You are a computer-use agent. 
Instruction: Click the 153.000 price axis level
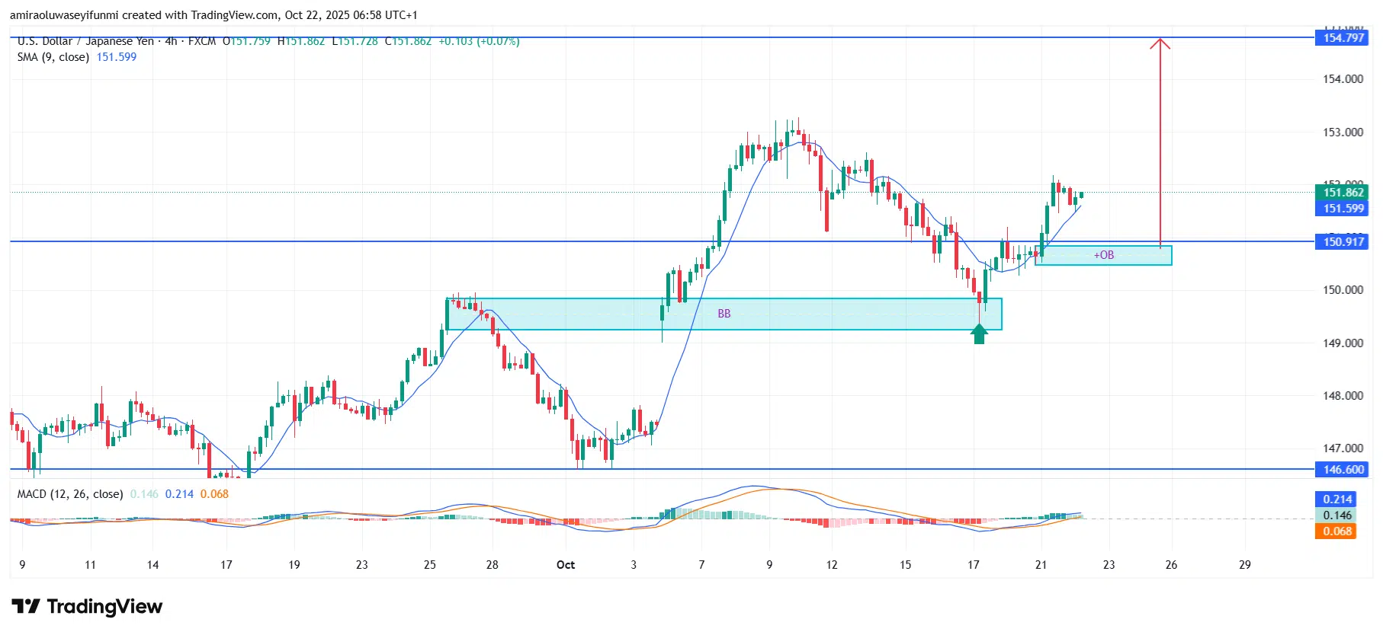click(x=1343, y=132)
